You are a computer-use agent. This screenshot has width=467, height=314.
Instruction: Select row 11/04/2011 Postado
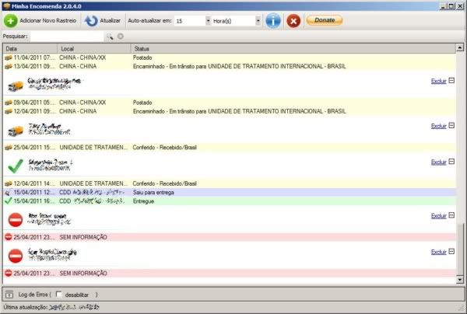pyautogui.click(x=230, y=58)
